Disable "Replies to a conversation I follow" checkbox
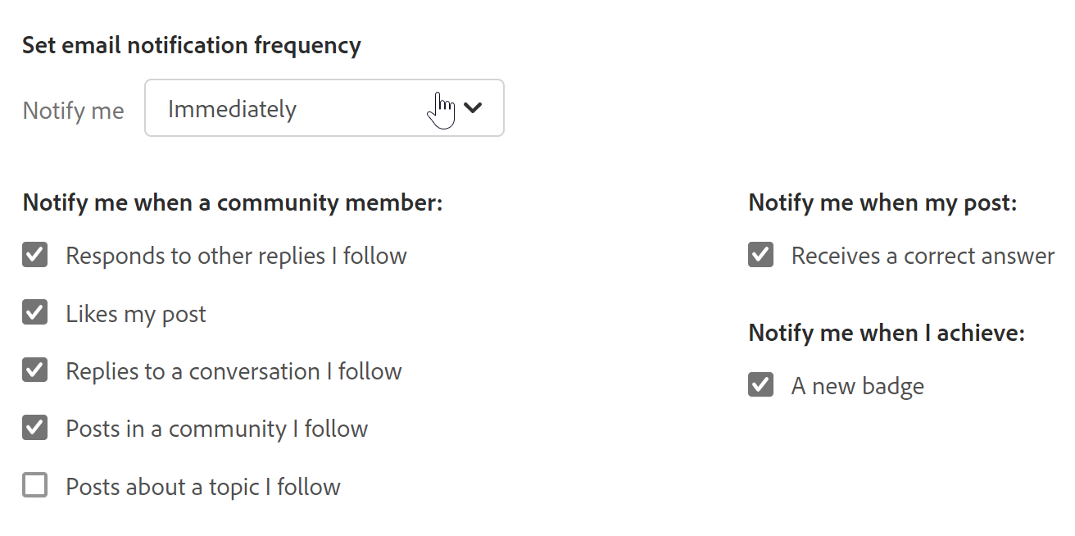Viewport: 1075px width, 536px height. pos(35,370)
